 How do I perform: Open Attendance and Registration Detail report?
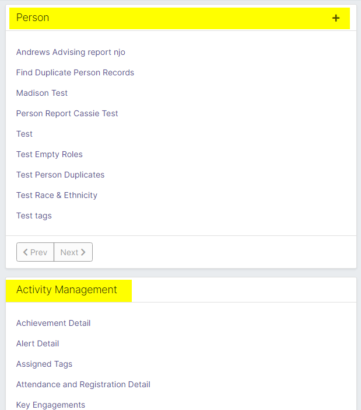(x=83, y=384)
